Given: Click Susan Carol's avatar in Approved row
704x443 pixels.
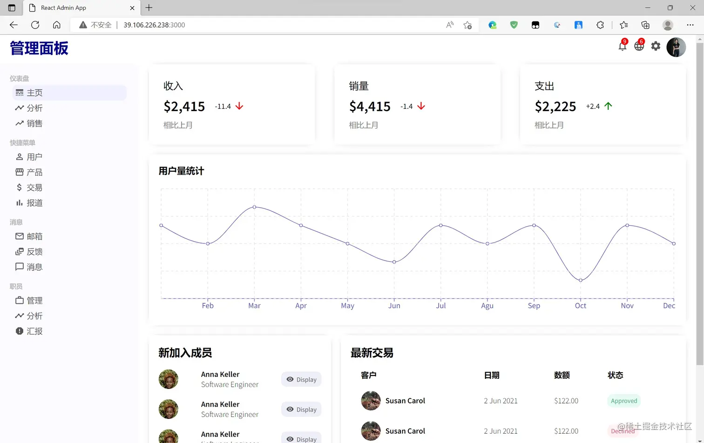Looking at the screenshot, I should point(371,401).
